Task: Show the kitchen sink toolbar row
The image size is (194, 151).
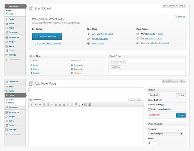Action: click(x=90, y=105)
